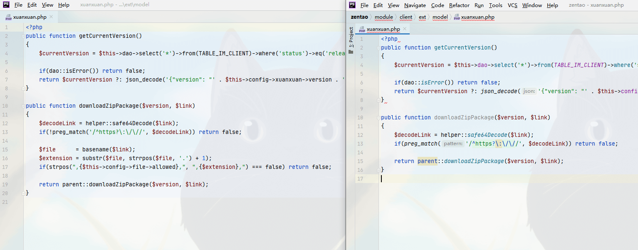Click the Project folder icon in the sidebar
This screenshot has width=638, height=250.
[351, 52]
